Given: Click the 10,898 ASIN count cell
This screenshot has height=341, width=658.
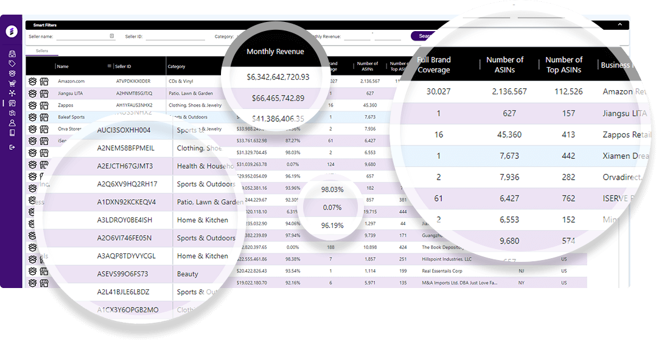Looking at the screenshot, I should pos(370,247).
